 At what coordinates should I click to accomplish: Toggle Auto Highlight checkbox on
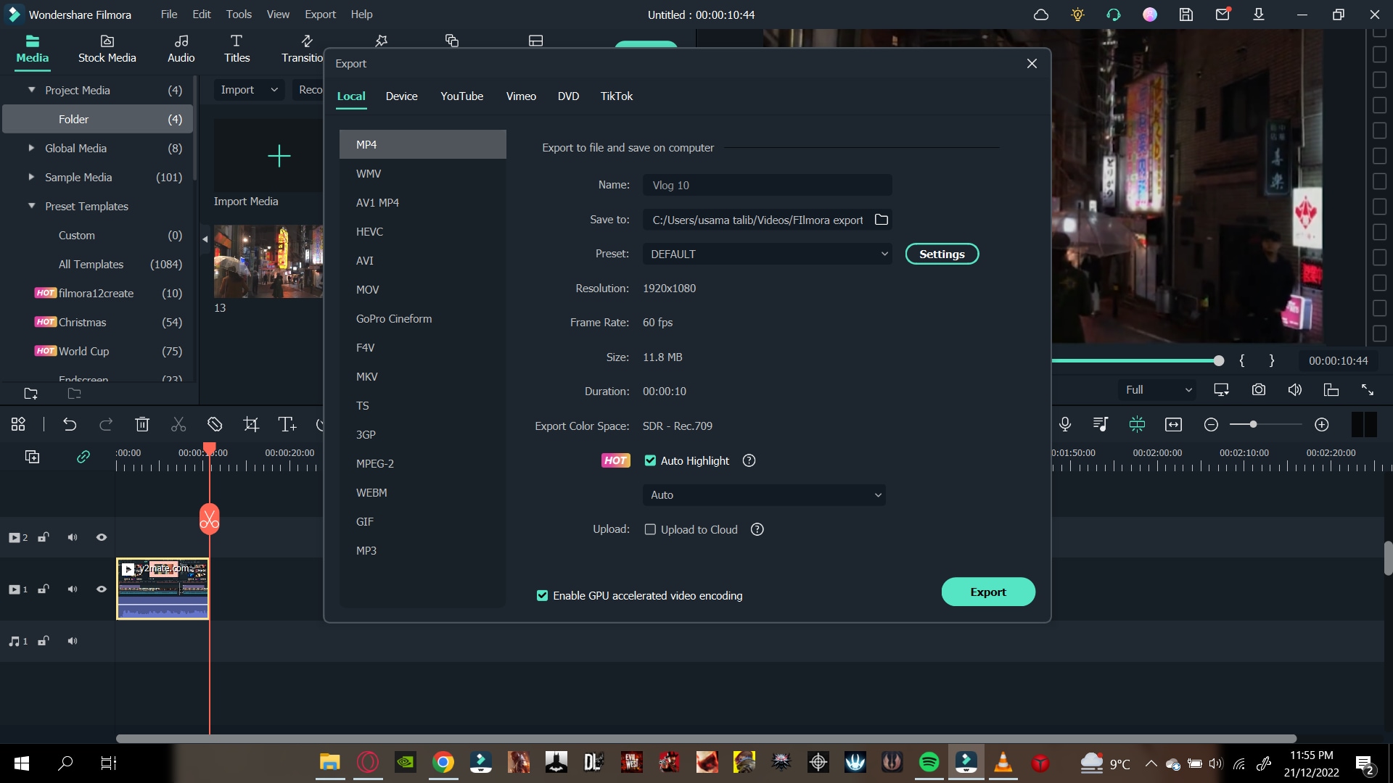pyautogui.click(x=651, y=460)
